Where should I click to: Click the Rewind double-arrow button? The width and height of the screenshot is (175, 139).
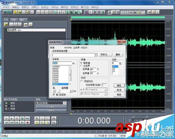tap(12, 123)
